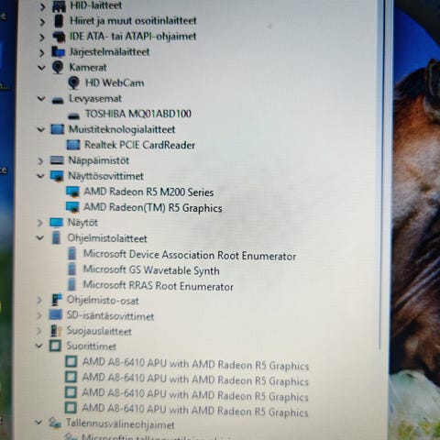Select Realtek PCIE CardReader entry

pyautogui.click(x=139, y=145)
